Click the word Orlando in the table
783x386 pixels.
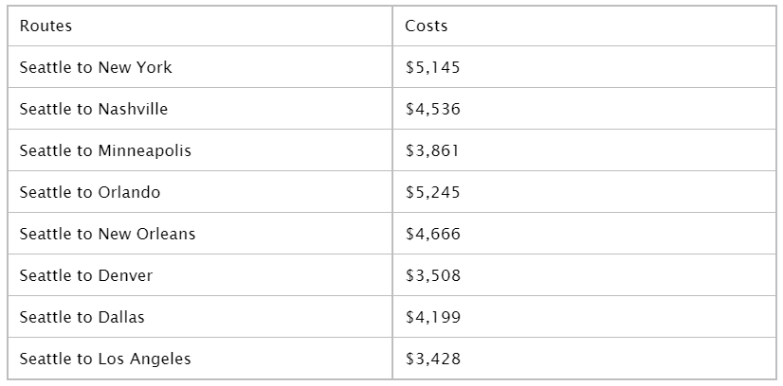(x=129, y=192)
